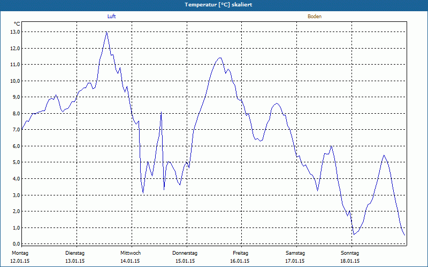The image size is (428, 267).
Task: Click the 10,0 value on temperature axis
Action: [x=16, y=81]
